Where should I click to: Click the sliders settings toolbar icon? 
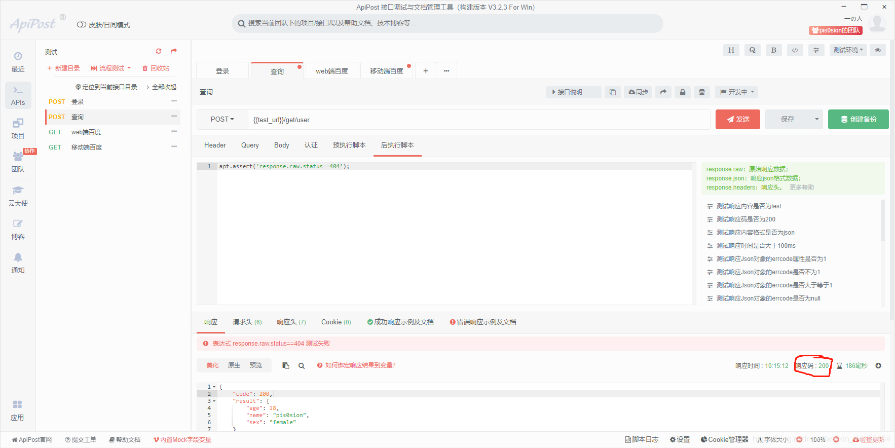(816, 50)
